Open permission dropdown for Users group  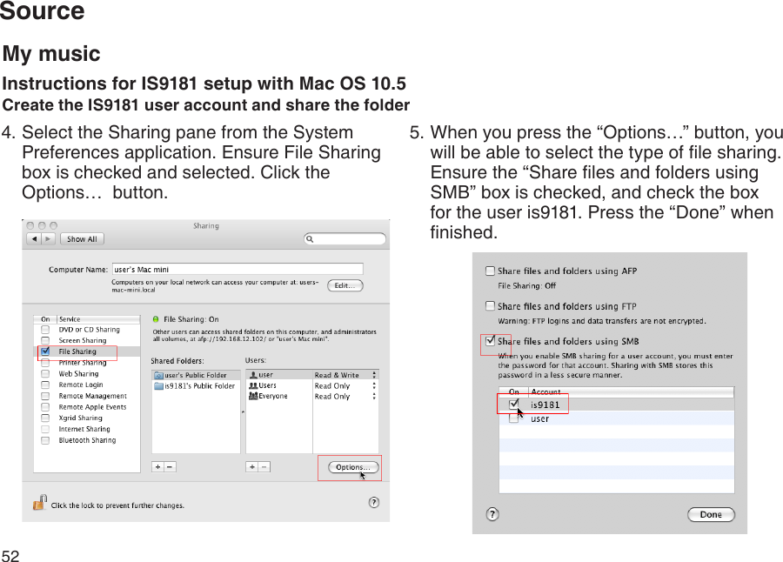(374, 385)
